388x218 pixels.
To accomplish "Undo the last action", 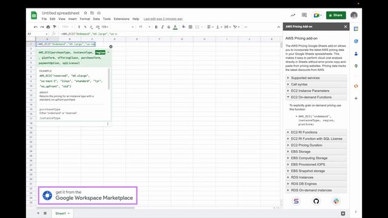I will click(36, 27).
